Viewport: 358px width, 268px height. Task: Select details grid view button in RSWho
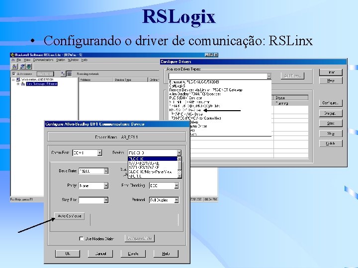pos(70,73)
